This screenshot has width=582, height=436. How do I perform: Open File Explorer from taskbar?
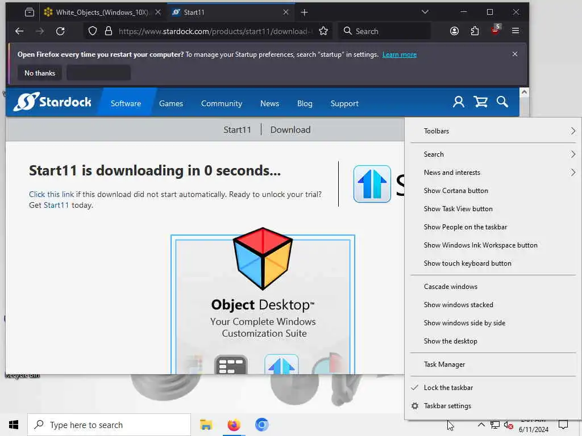[x=206, y=425]
